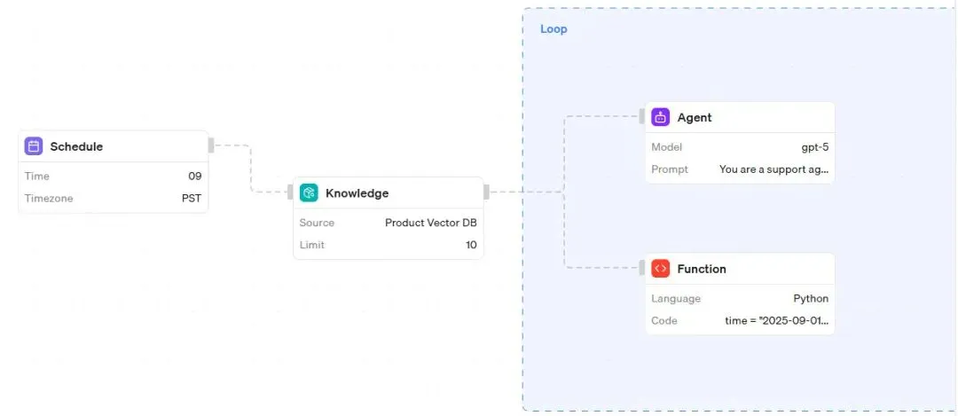This screenshot has height=416, width=958.
Task: Click the Agent node input handle
Action: tap(642, 116)
